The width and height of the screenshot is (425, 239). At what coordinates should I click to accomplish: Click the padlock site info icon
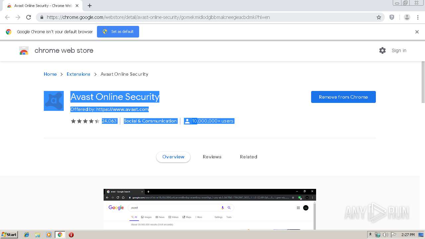[x=42, y=17]
